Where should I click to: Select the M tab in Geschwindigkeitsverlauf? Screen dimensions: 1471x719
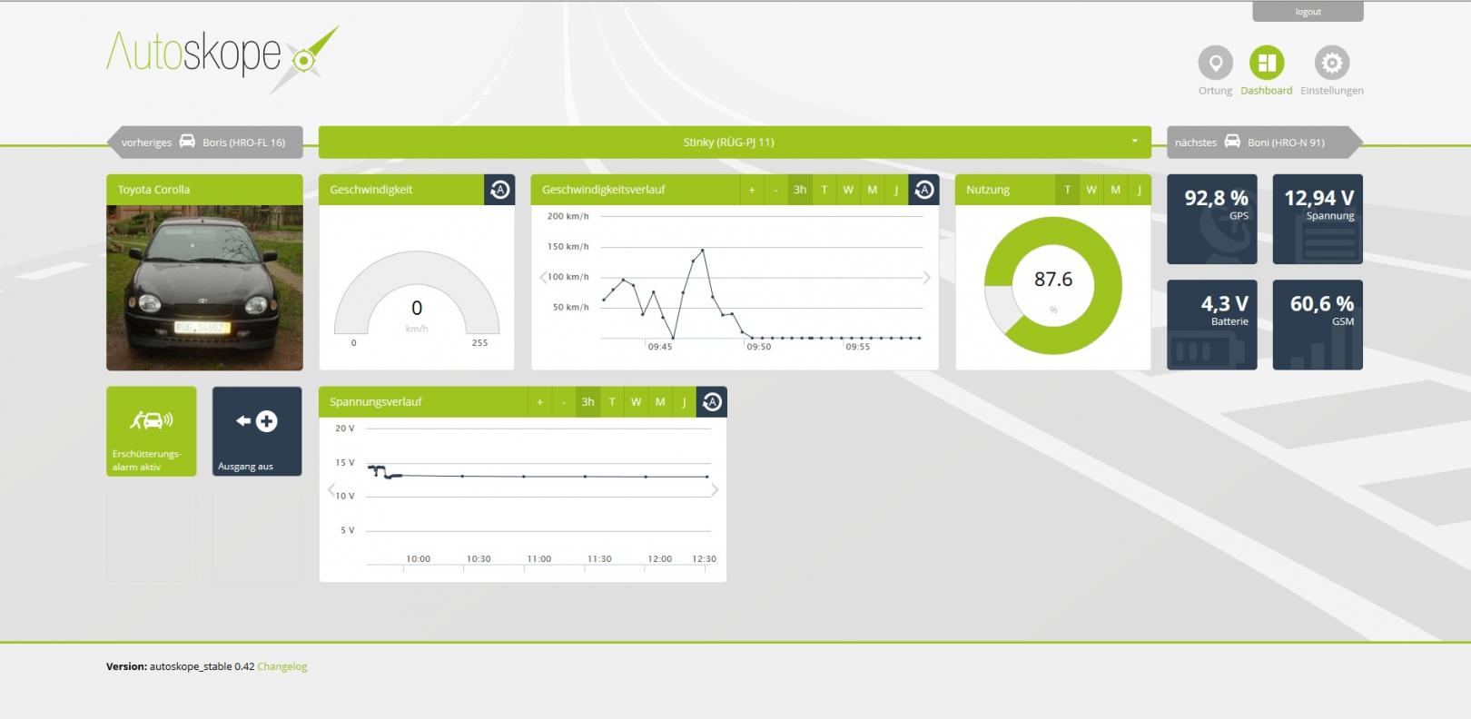point(872,190)
